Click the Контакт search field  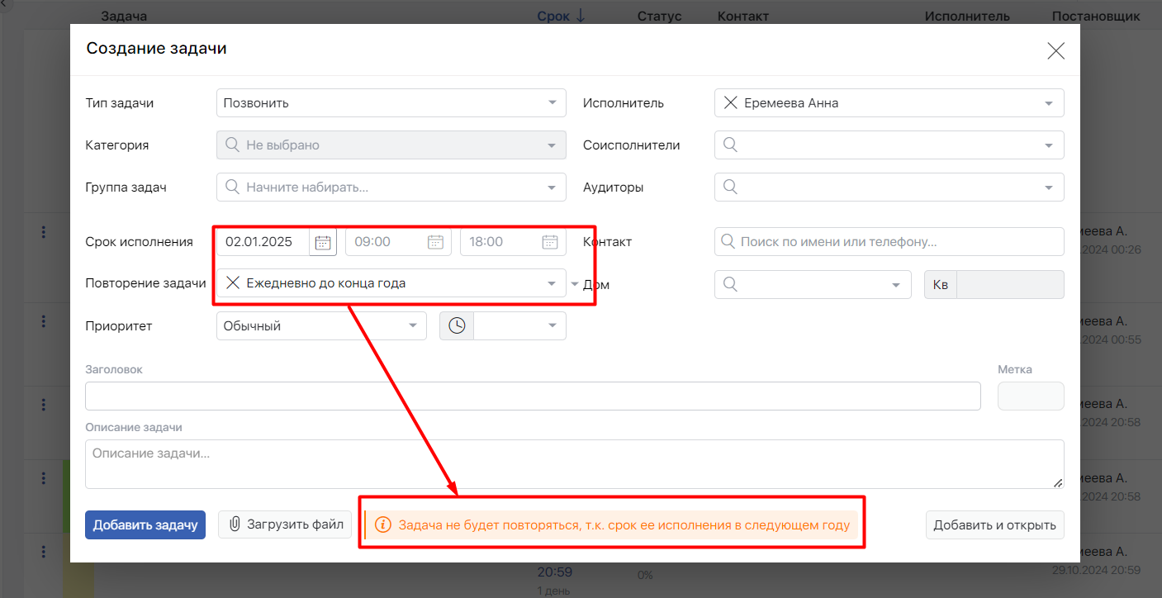[889, 242]
